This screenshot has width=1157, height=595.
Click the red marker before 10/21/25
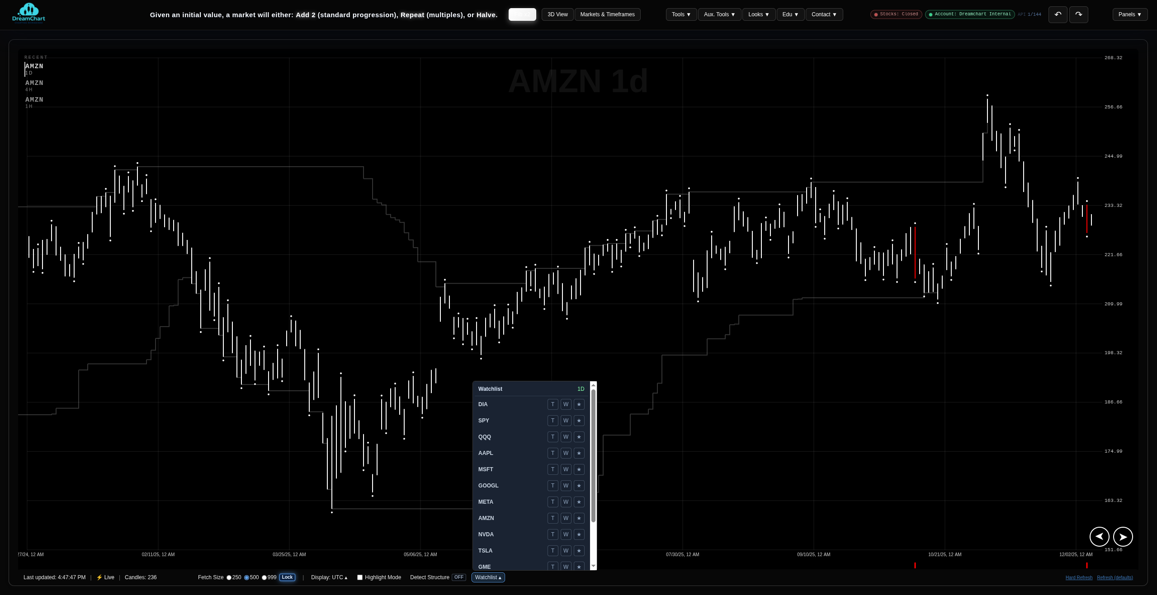[915, 565]
